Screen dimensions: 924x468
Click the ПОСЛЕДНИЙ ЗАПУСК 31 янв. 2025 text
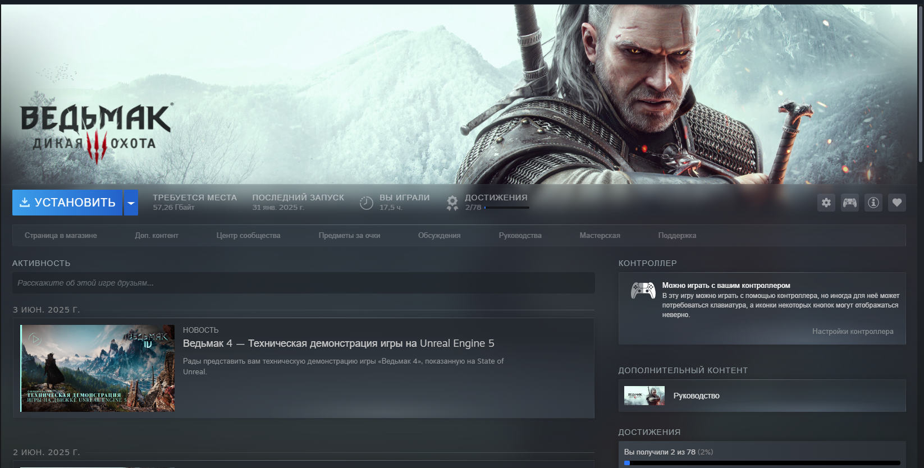(298, 203)
